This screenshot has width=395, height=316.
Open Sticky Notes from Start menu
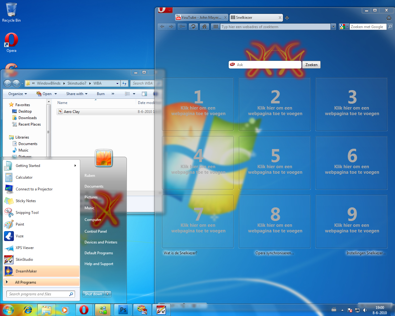tap(41, 201)
